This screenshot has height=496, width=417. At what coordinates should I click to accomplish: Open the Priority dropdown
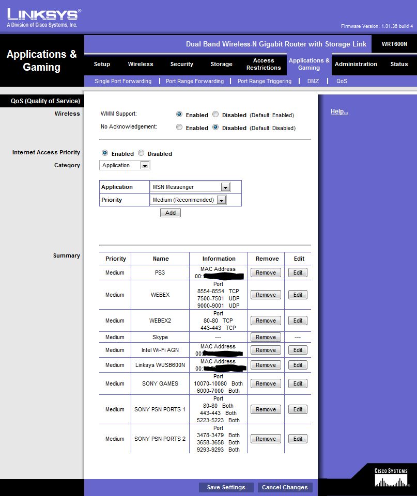pos(221,200)
